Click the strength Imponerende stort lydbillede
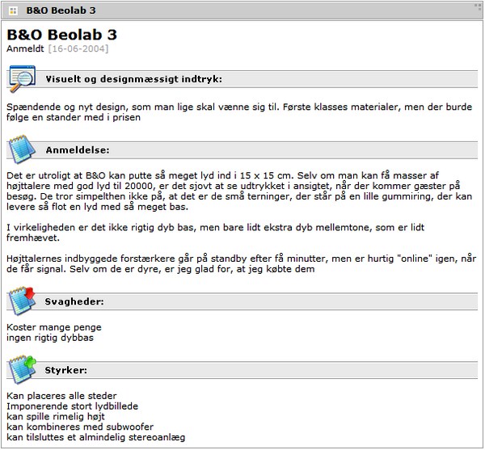Screen dimensions: 485x450 click(73, 406)
